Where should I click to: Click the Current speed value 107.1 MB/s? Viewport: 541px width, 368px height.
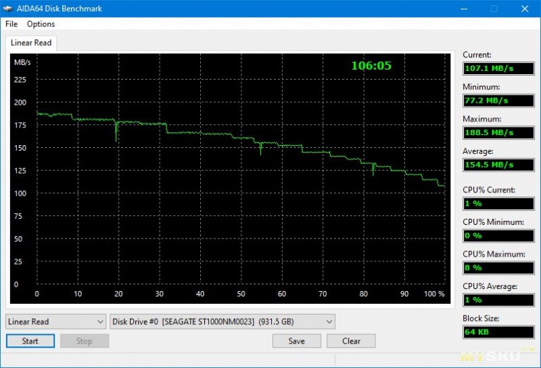tap(498, 69)
